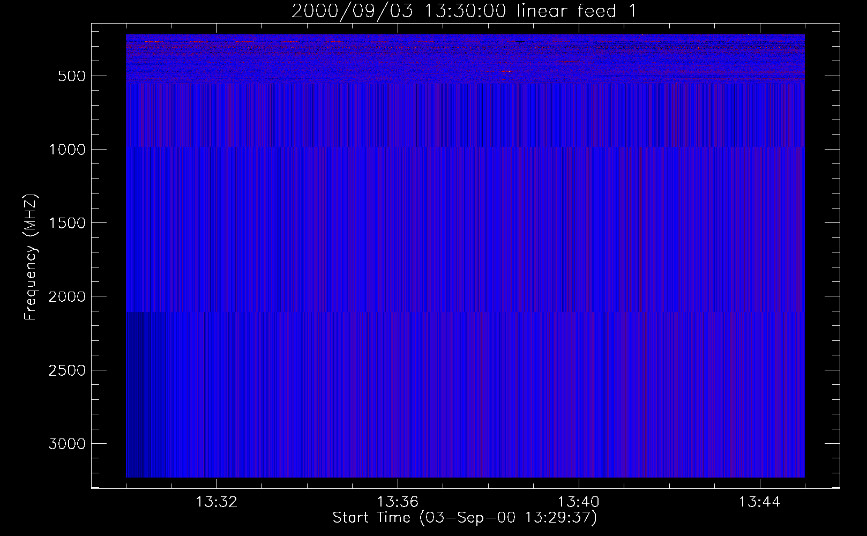Select the 1500 frequency tick label
Image resolution: width=867 pixels, height=536 pixels.
point(67,223)
